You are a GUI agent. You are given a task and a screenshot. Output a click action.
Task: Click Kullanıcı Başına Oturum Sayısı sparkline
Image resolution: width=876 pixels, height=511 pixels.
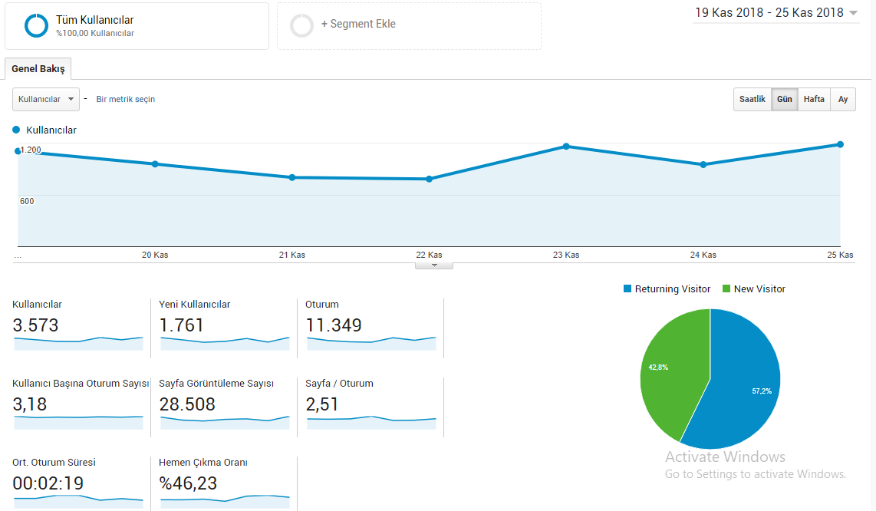coord(78,423)
